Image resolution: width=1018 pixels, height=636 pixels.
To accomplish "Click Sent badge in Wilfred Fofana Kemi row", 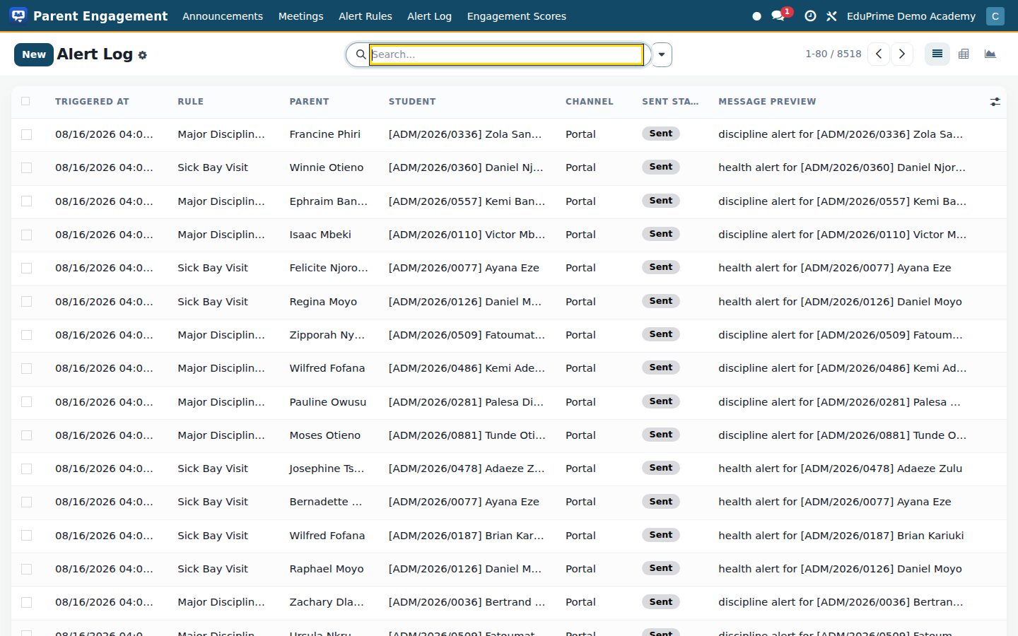I will (x=661, y=367).
